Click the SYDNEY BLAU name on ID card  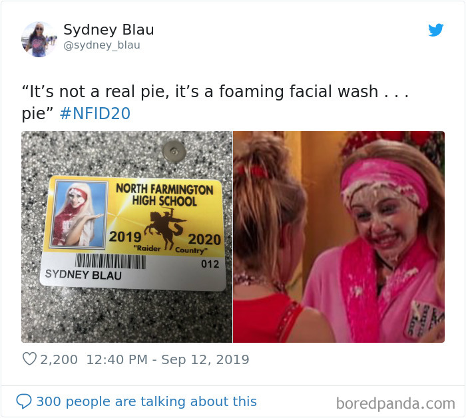coord(83,274)
